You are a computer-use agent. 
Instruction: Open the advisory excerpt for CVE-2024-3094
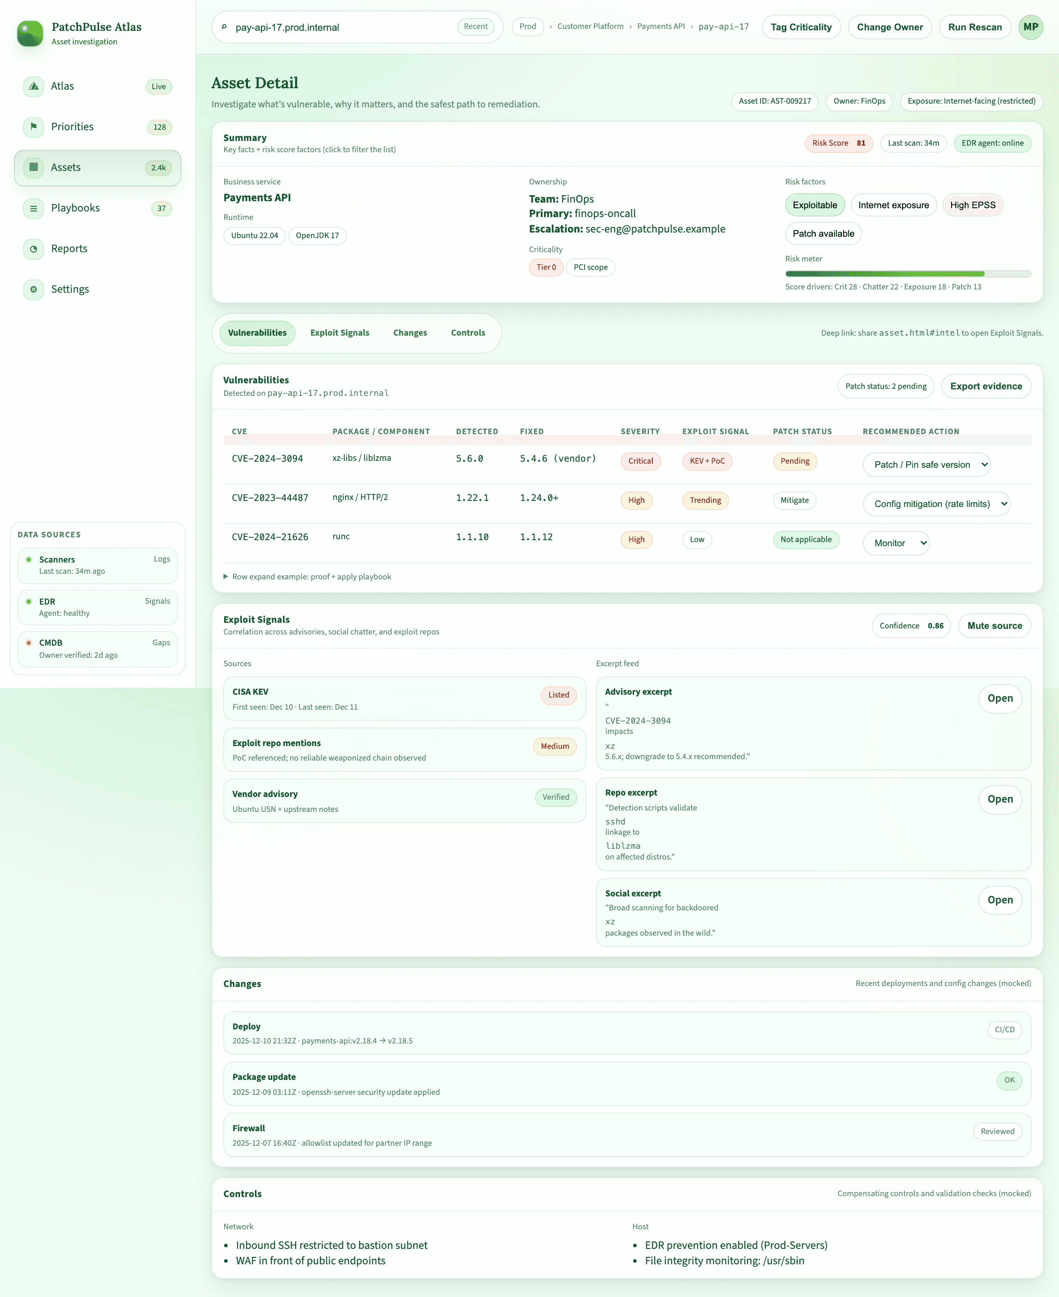1000,698
